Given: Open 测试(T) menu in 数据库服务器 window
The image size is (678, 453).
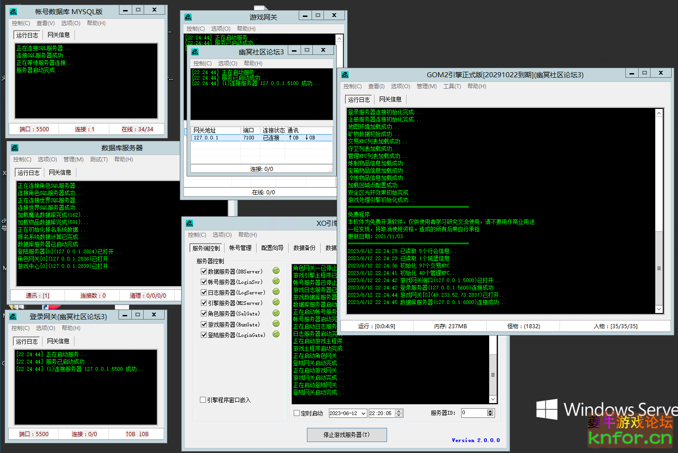Looking at the screenshot, I should (x=99, y=159).
